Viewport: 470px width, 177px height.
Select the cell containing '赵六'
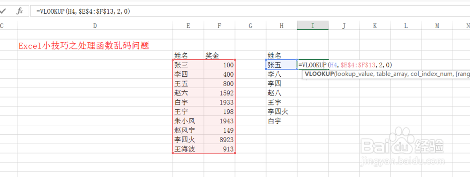pyautogui.click(x=188, y=93)
